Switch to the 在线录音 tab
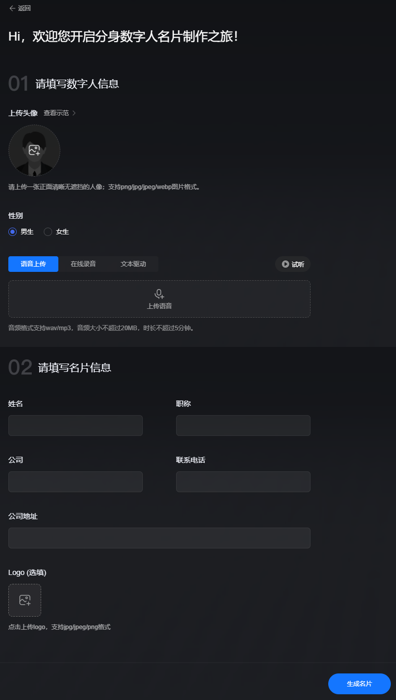 tap(83, 264)
